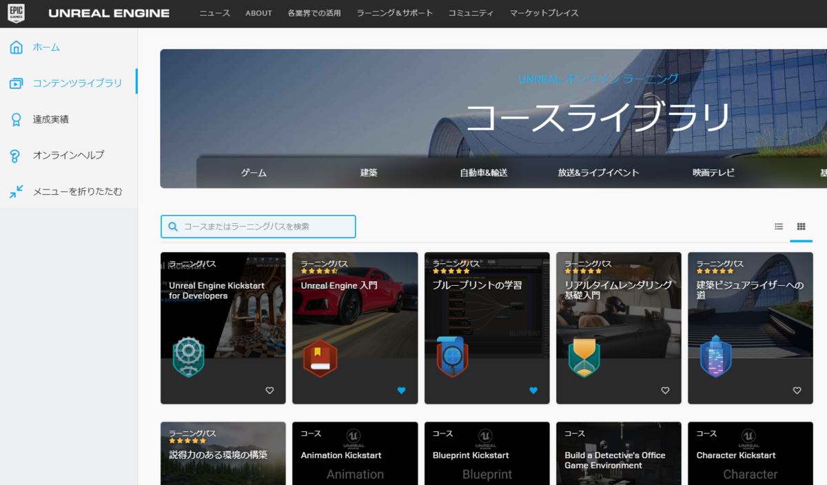Open the Character Kickstart course card
The height and width of the screenshot is (485, 827).
click(751, 453)
